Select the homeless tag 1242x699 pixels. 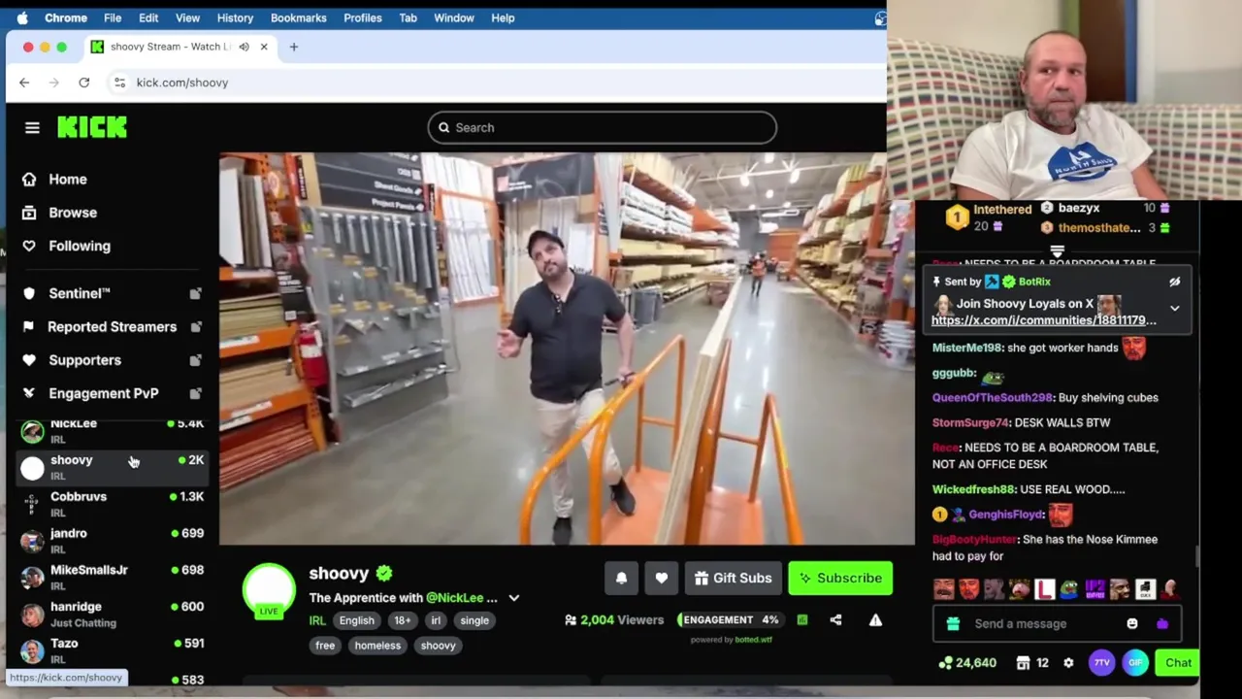pos(377,646)
